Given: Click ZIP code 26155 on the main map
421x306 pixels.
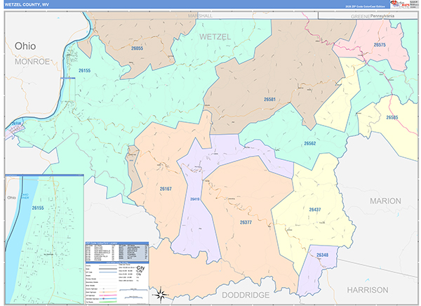Looking at the screenshot, I should coord(84,71).
